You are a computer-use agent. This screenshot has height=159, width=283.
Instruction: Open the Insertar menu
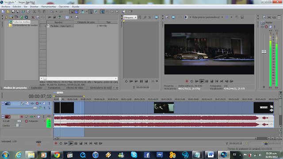coord(34,7)
